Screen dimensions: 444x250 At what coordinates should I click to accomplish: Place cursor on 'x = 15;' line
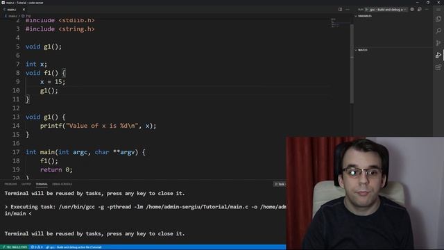point(53,82)
